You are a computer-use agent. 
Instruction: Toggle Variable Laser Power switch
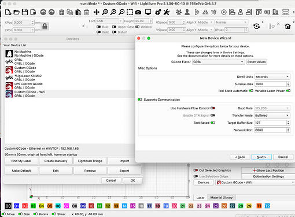coord(288,91)
